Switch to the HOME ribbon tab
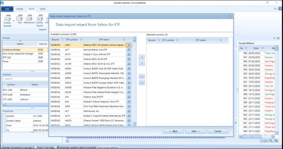Viewport: 283px width, 149px height. tap(20, 9)
